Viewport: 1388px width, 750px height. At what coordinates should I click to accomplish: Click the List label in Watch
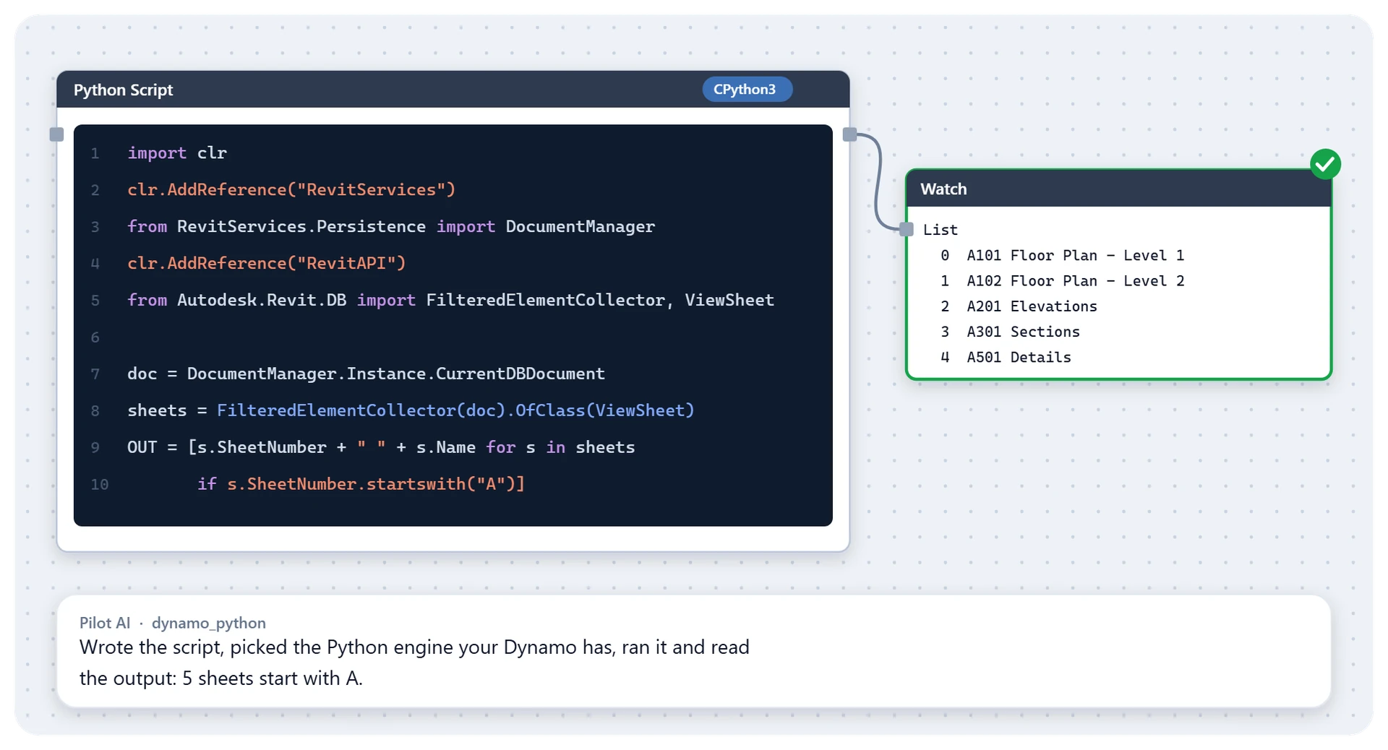pos(941,230)
